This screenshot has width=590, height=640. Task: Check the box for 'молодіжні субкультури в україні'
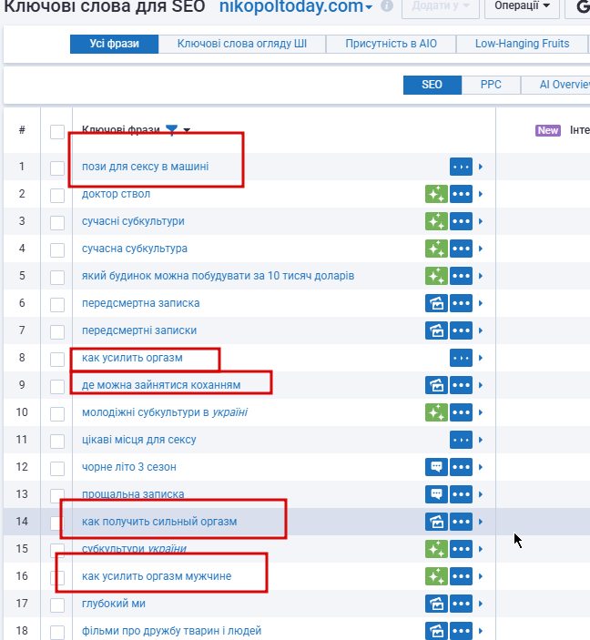point(57,414)
